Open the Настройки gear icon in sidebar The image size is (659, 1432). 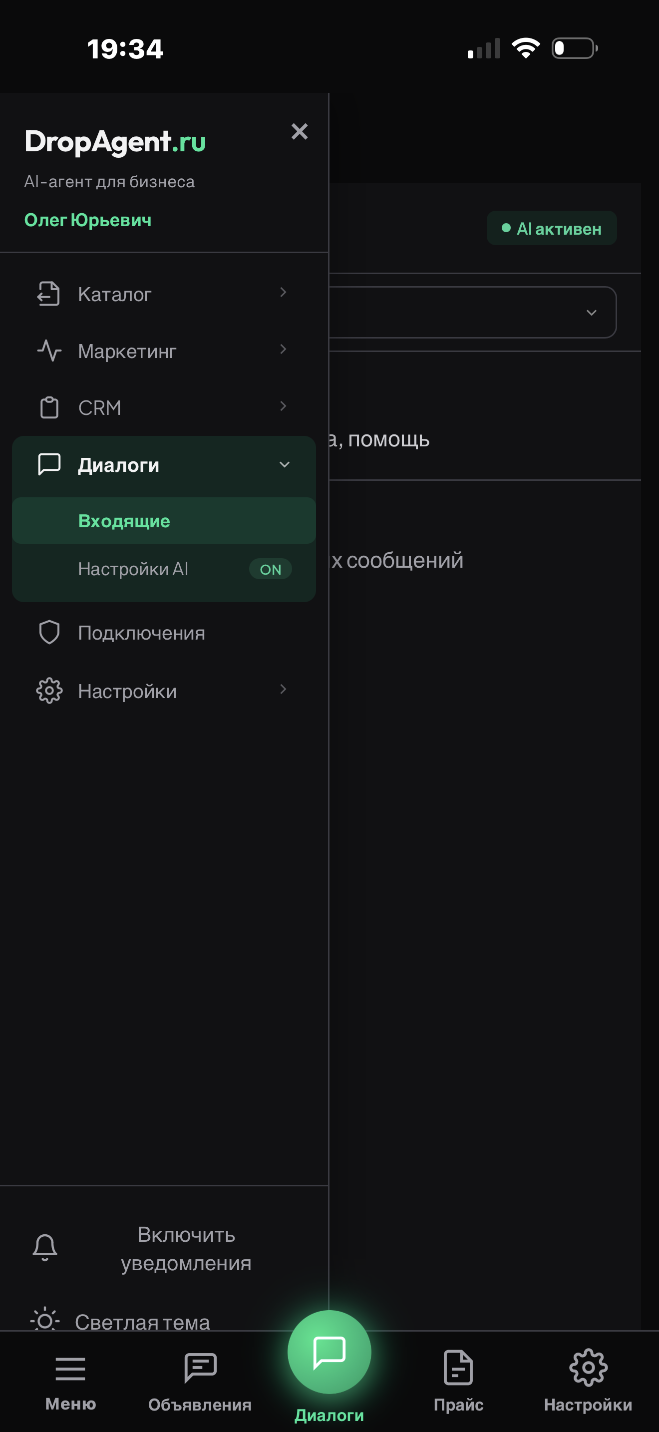click(x=49, y=691)
